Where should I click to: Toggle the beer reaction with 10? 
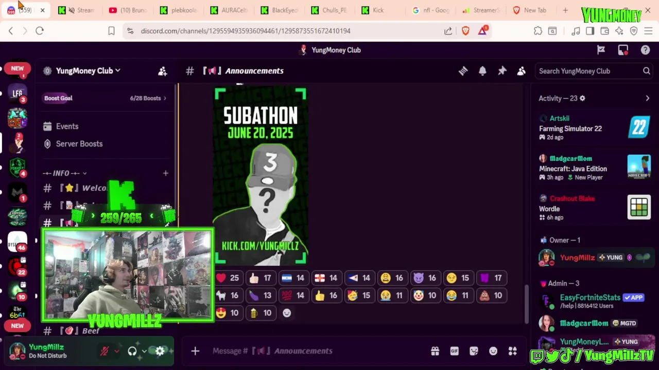[x=261, y=313]
